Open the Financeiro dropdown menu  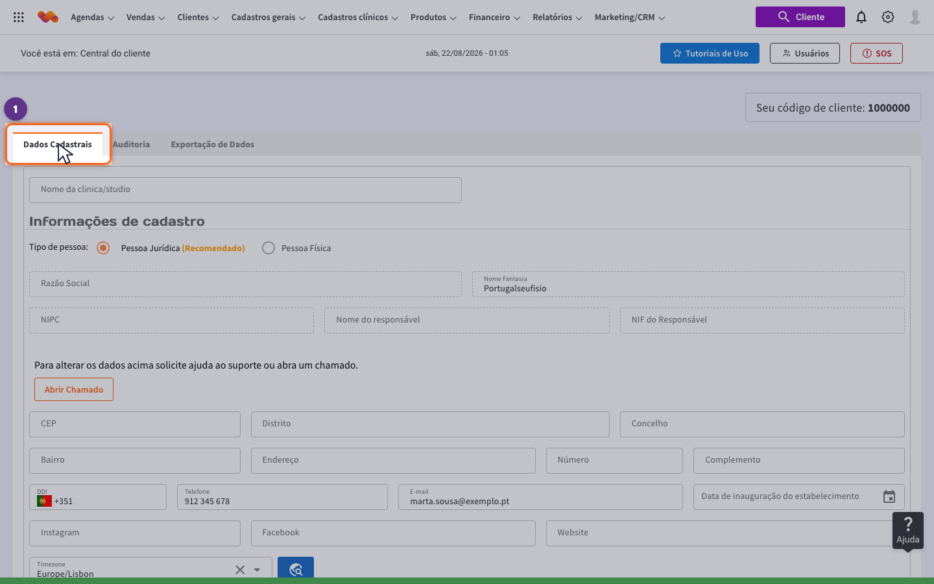pyautogui.click(x=494, y=18)
